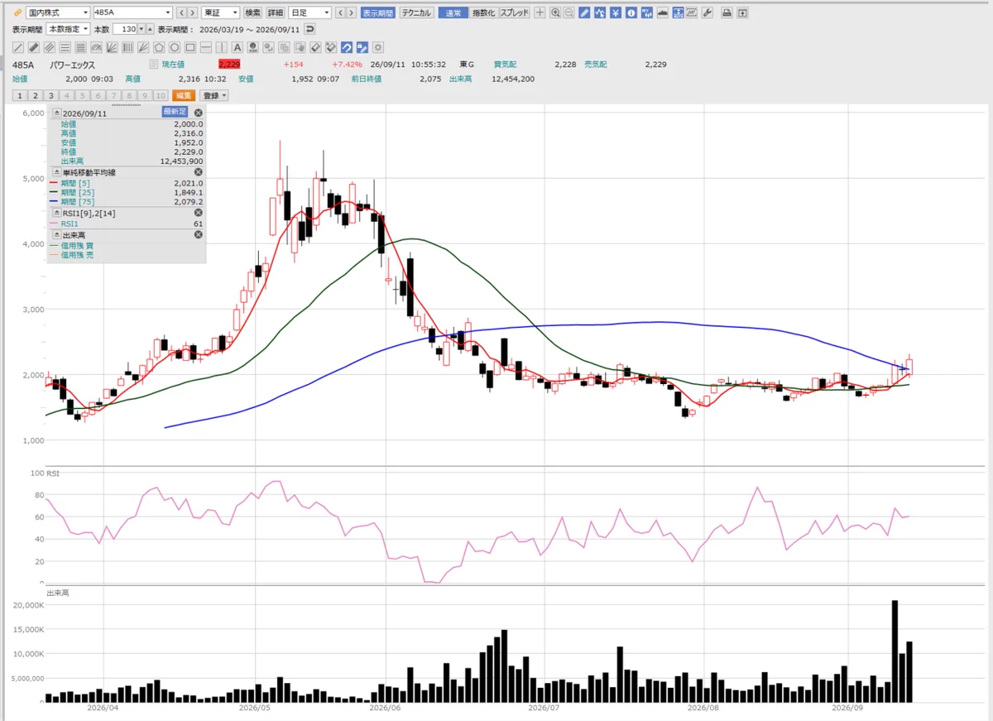This screenshot has width=993, height=721.
Task: Switch to chart layout tab 4
Action: coord(67,96)
